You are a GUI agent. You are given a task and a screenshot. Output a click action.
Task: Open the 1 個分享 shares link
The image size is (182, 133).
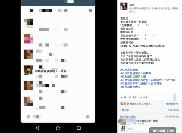pyautogui.click(x=124, y=110)
